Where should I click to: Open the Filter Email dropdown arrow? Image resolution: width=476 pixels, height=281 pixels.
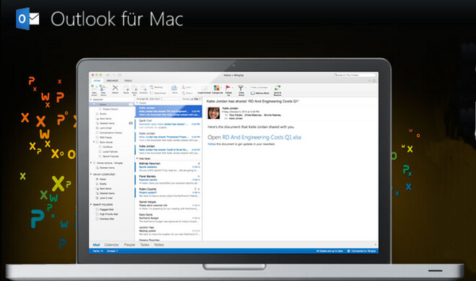[x=245, y=88]
